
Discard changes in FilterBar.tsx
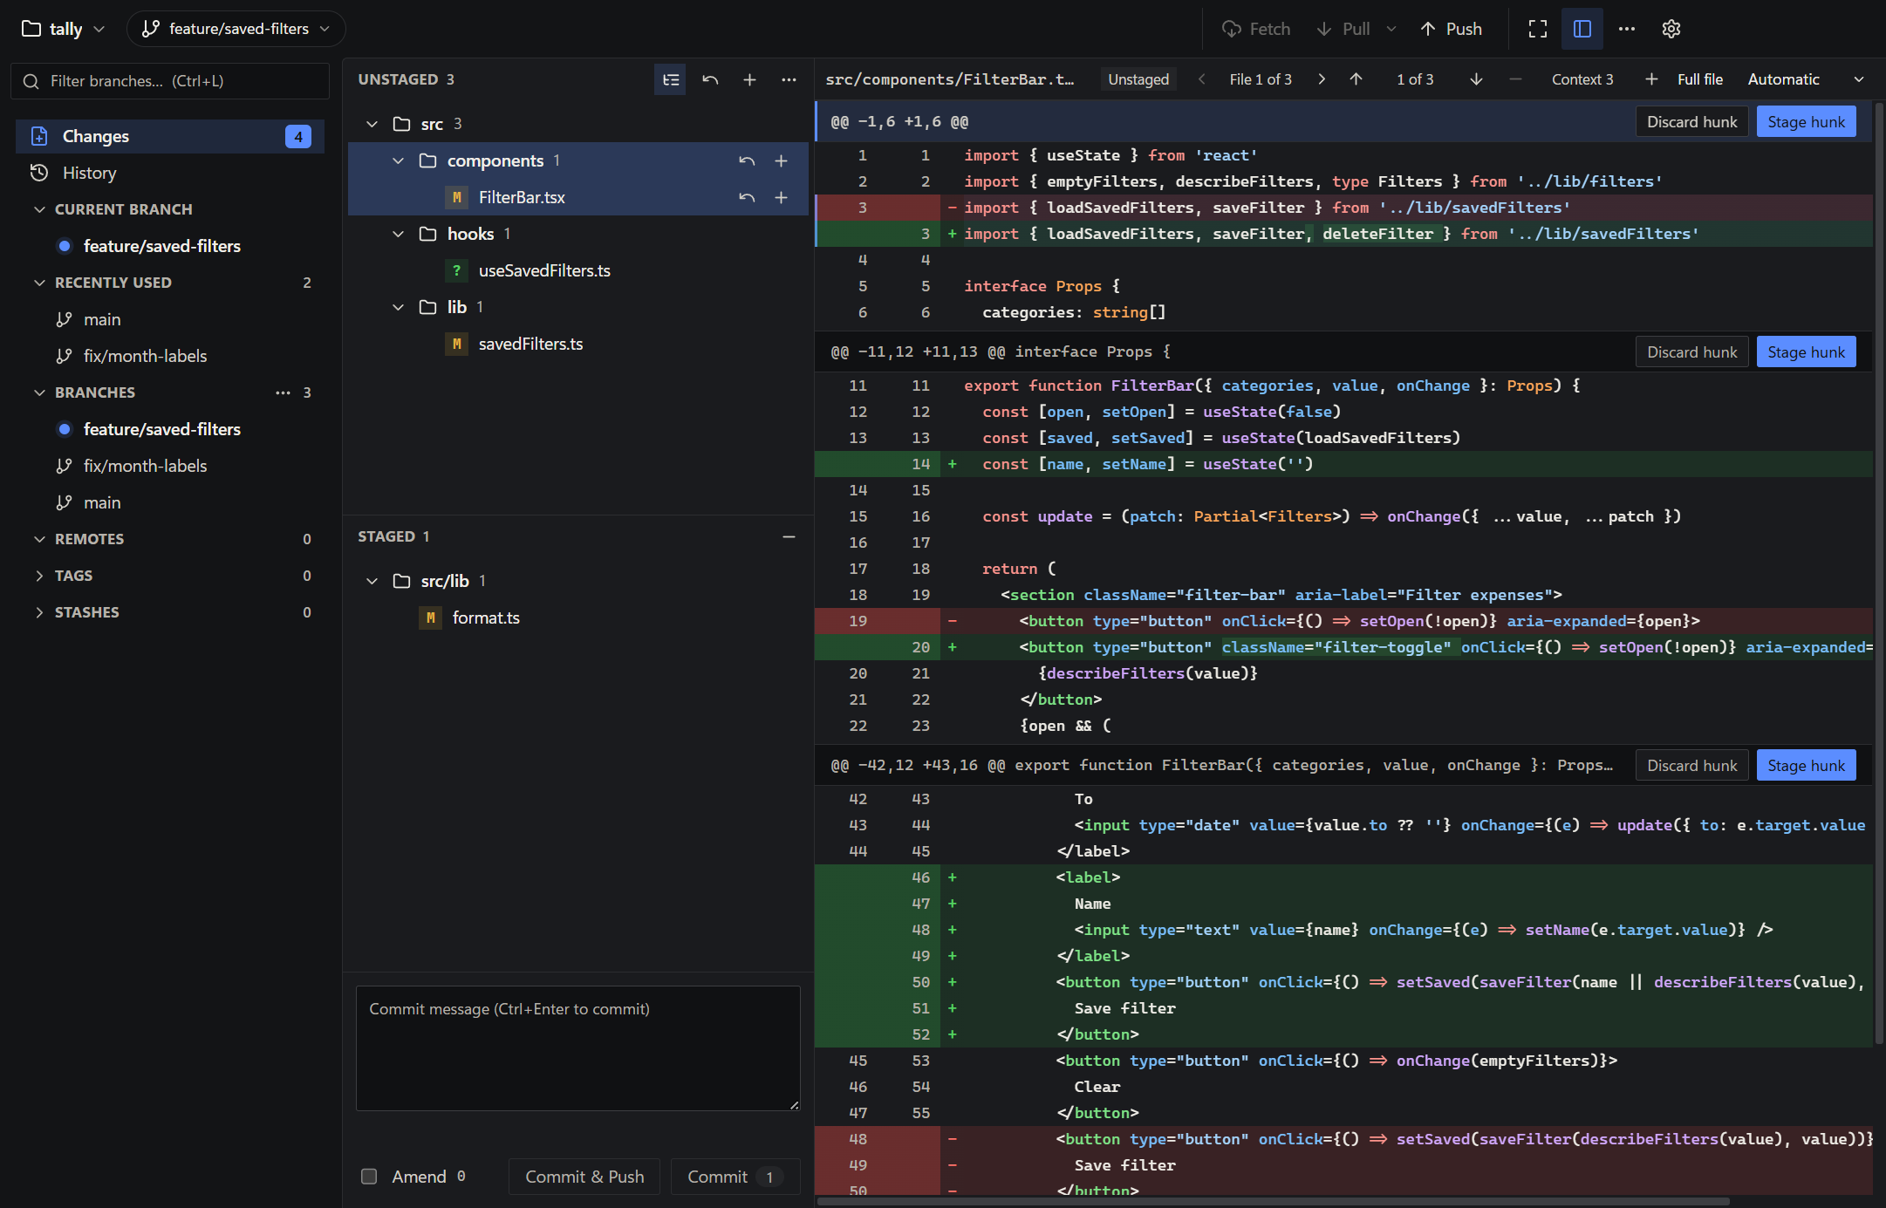(747, 197)
